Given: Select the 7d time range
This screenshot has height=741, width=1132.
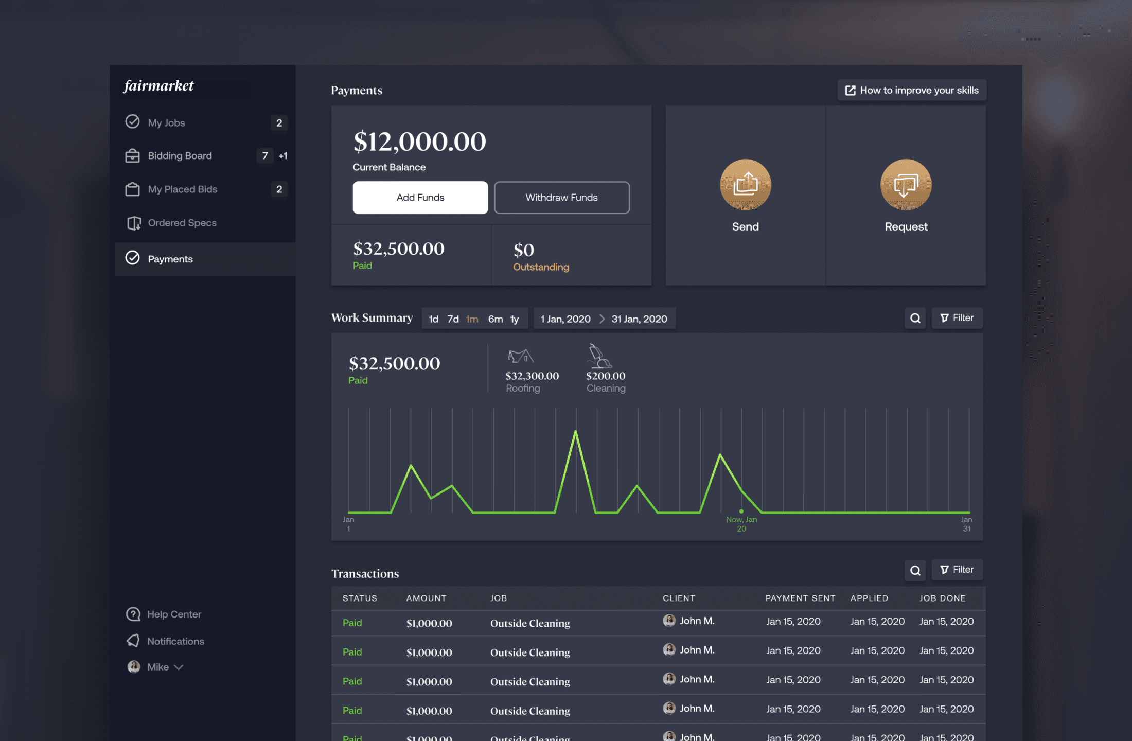Looking at the screenshot, I should [453, 319].
